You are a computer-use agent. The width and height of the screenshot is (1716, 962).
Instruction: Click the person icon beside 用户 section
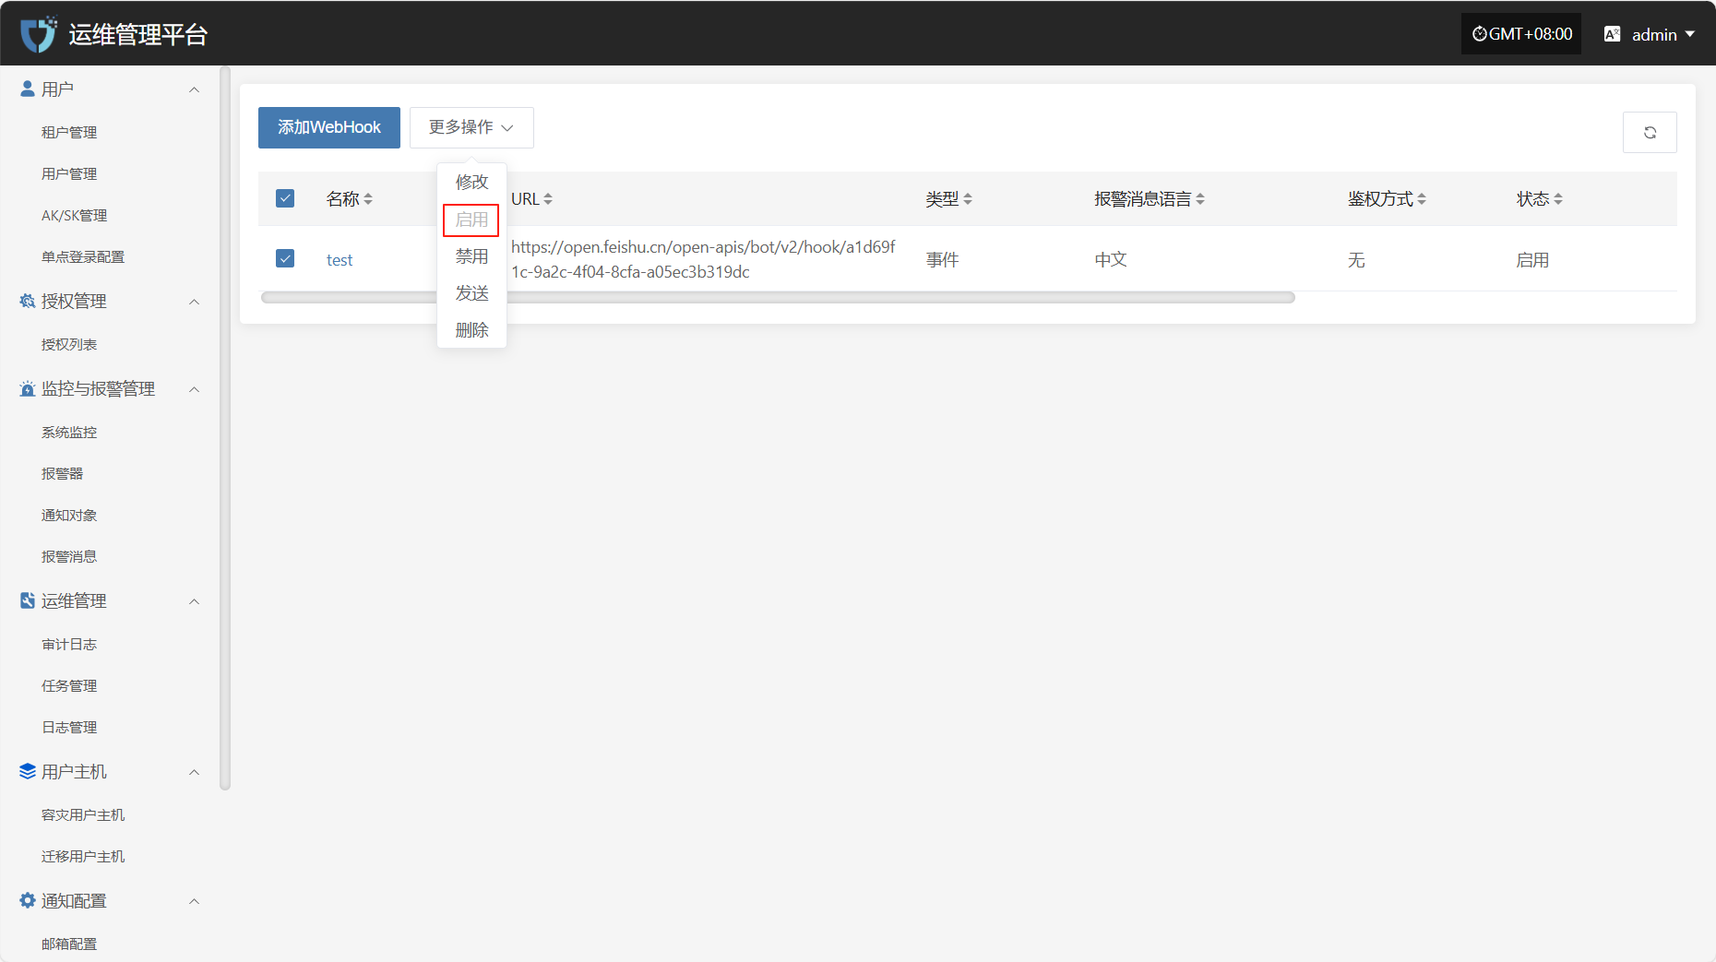coord(28,89)
